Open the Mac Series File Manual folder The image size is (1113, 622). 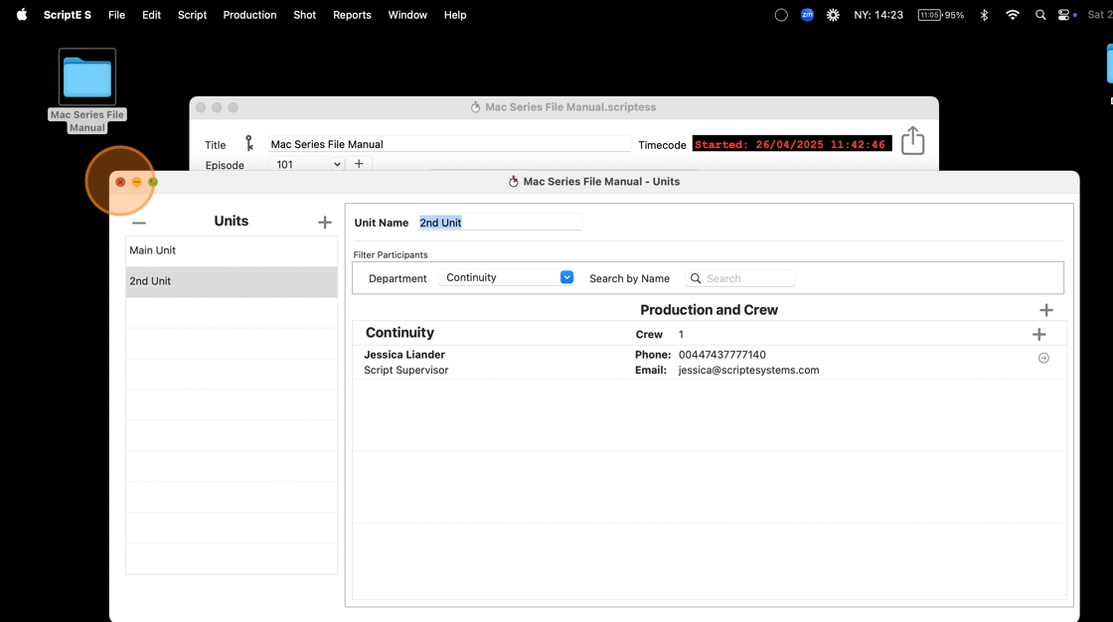[87, 78]
